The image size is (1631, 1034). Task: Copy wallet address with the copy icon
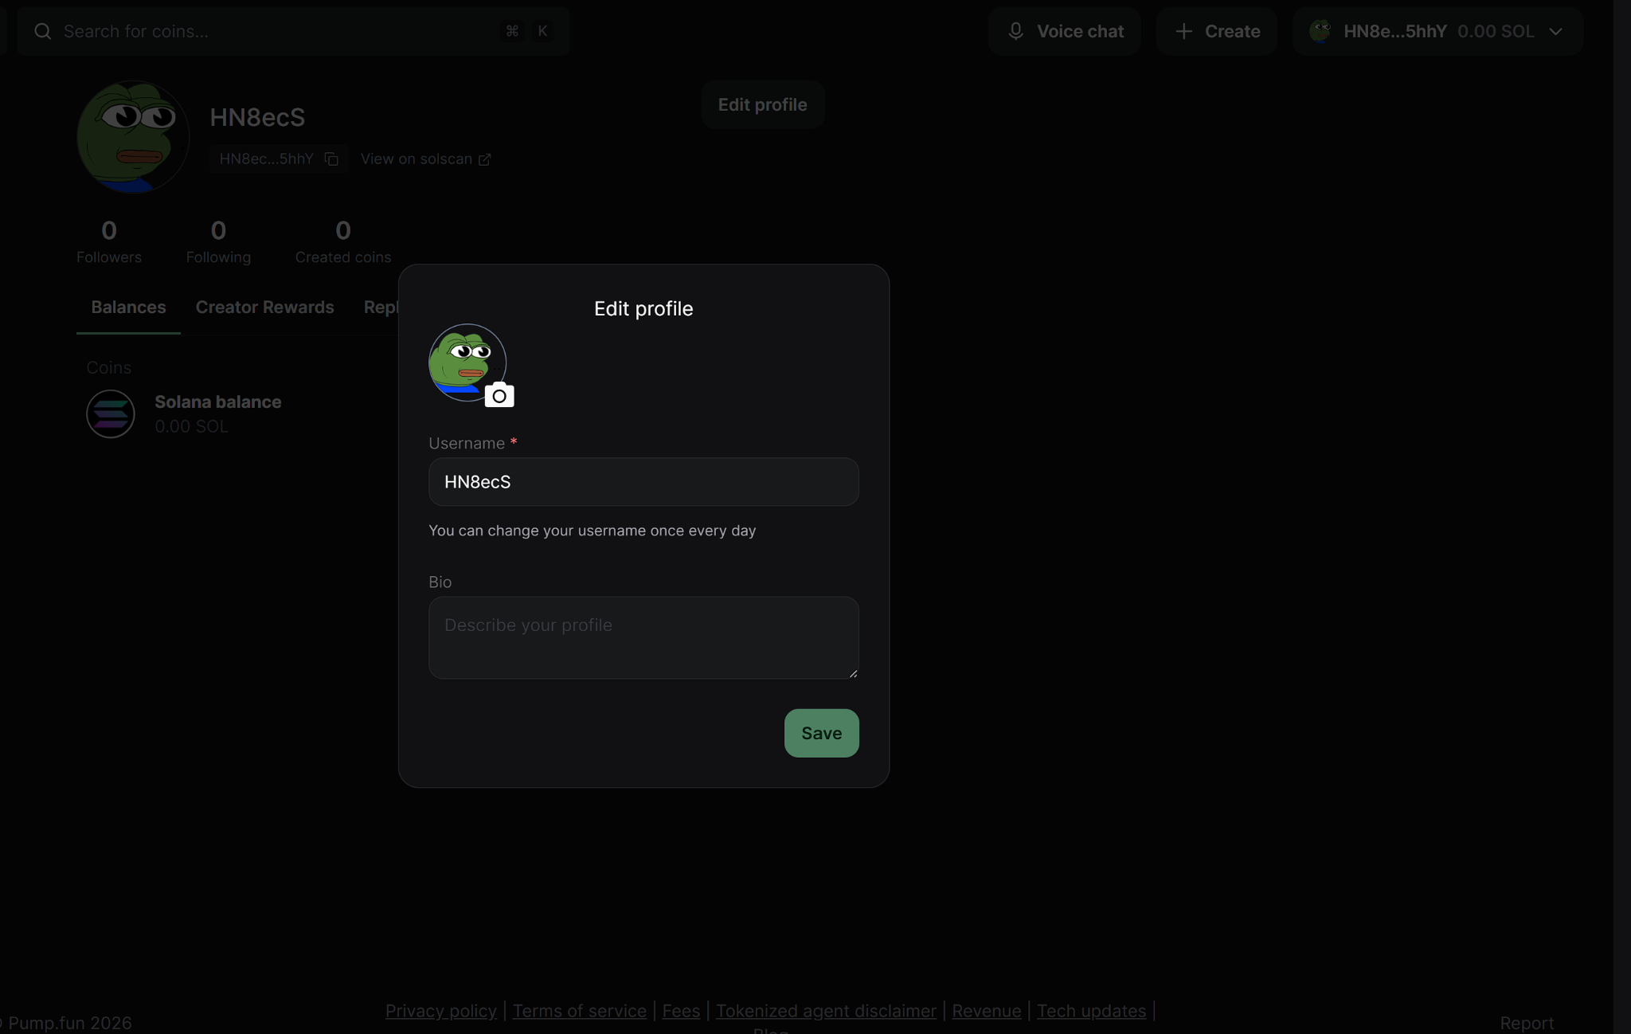331,159
